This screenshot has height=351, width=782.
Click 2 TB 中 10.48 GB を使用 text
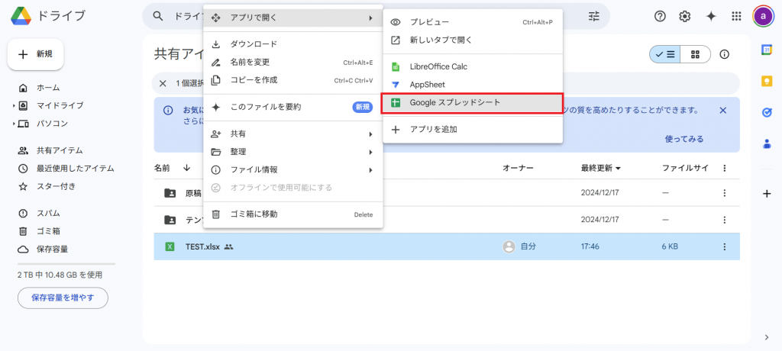coord(60,275)
